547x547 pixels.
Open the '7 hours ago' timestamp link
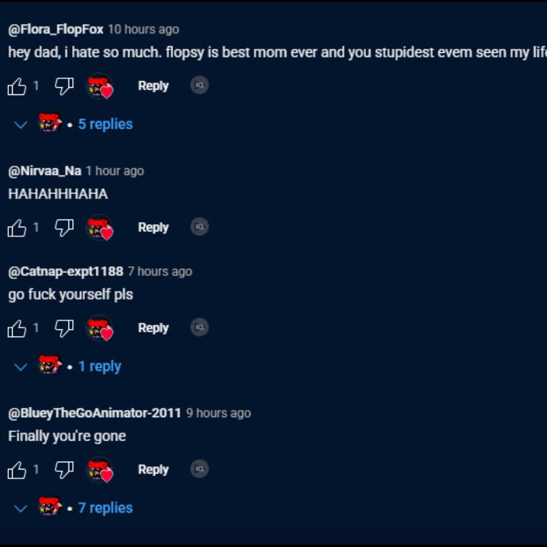pyautogui.click(x=160, y=272)
